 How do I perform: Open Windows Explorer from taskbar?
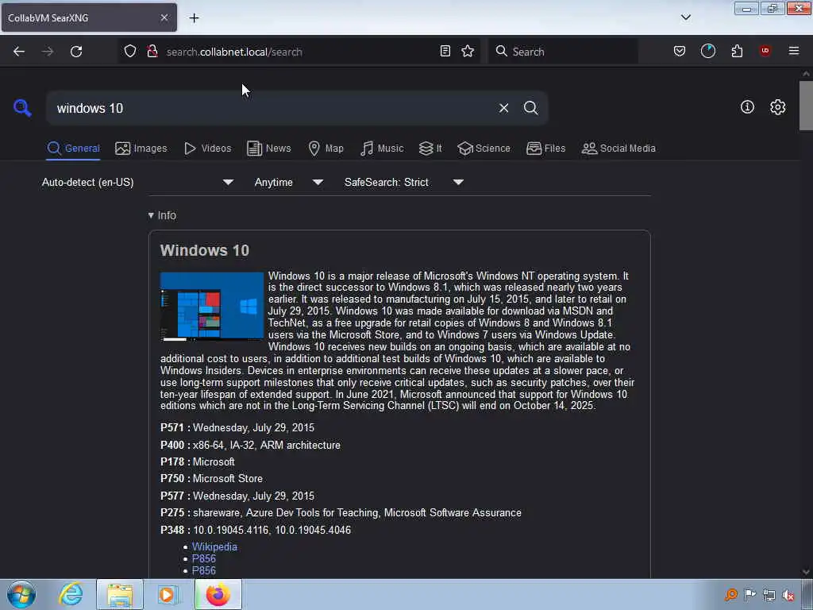(x=120, y=594)
